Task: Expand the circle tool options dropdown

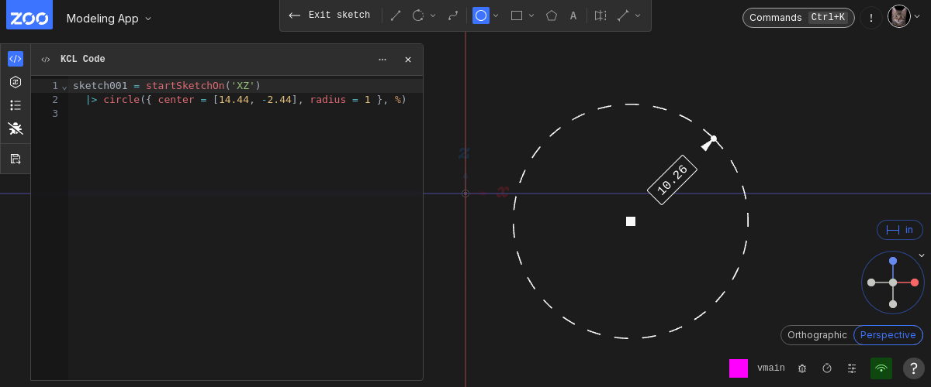Action: click(x=496, y=15)
